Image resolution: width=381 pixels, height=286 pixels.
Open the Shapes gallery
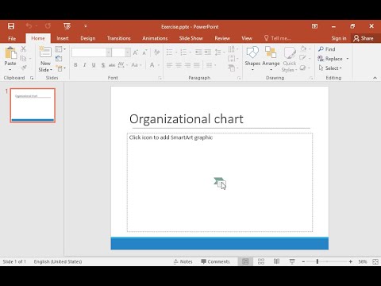(252, 59)
